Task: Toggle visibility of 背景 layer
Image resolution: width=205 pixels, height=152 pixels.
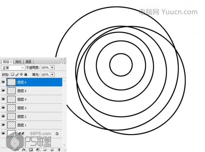Action: (x=3, y=133)
